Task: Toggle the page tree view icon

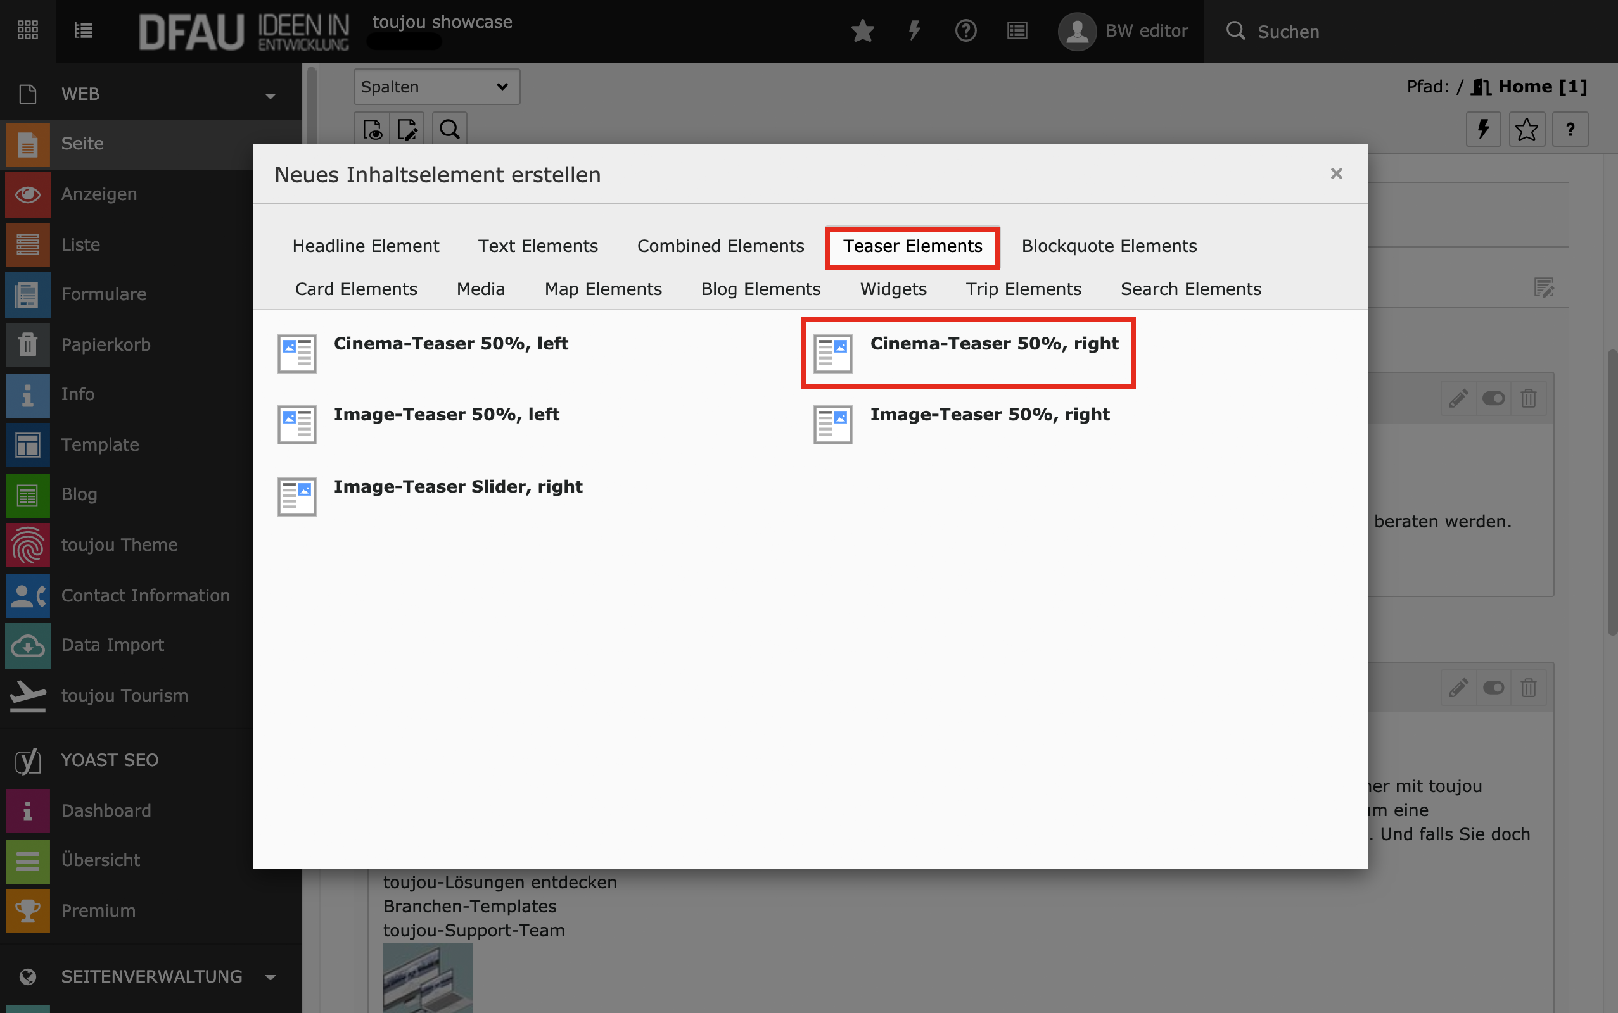Action: [83, 31]
